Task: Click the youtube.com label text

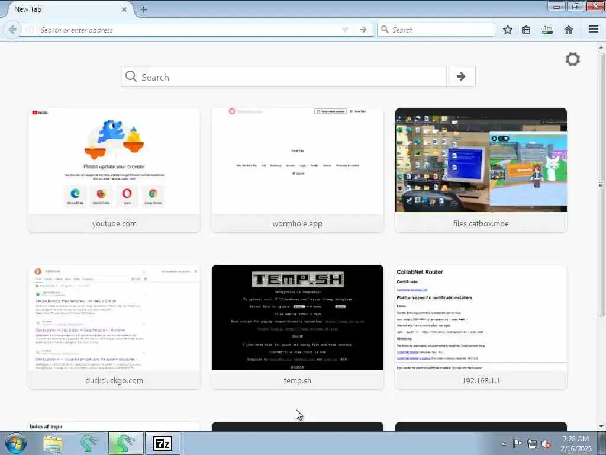Action: 114,223
